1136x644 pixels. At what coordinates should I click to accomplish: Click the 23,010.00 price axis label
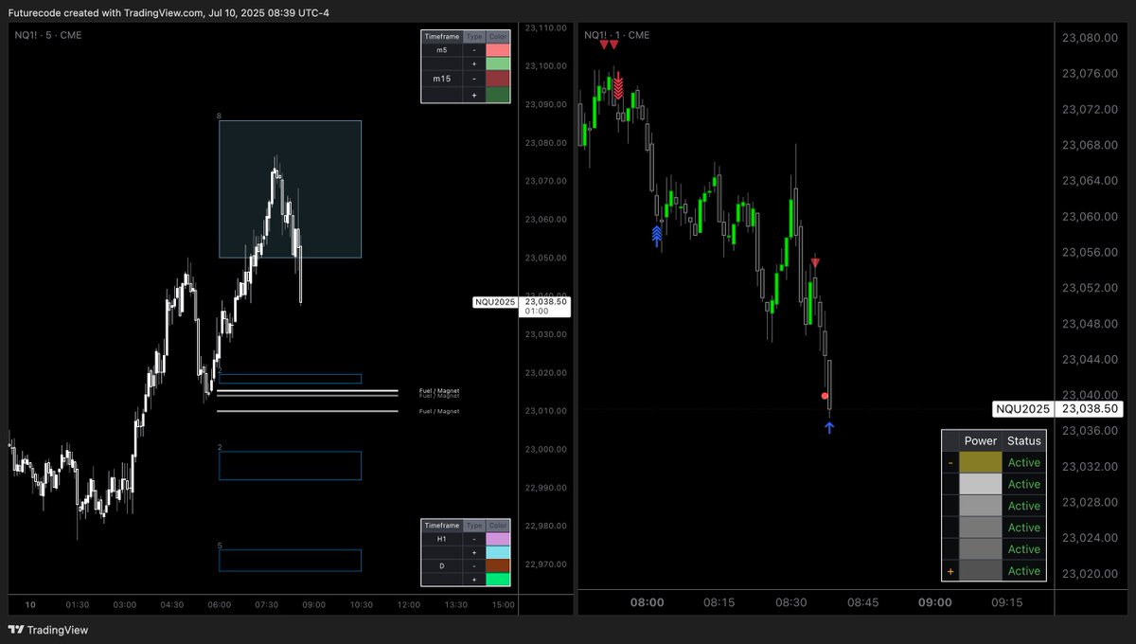click(x=546, y=411)
